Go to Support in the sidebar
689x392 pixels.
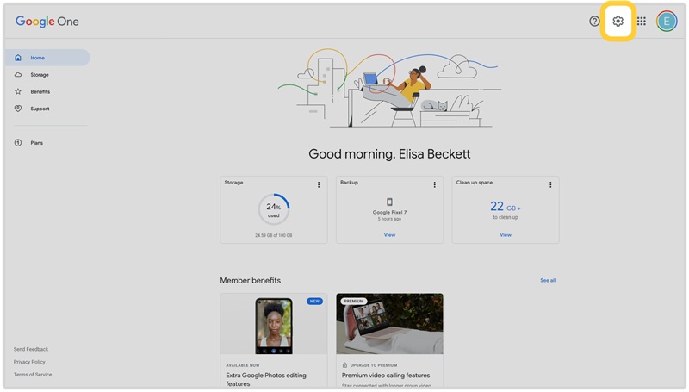[x=40, y=109]
